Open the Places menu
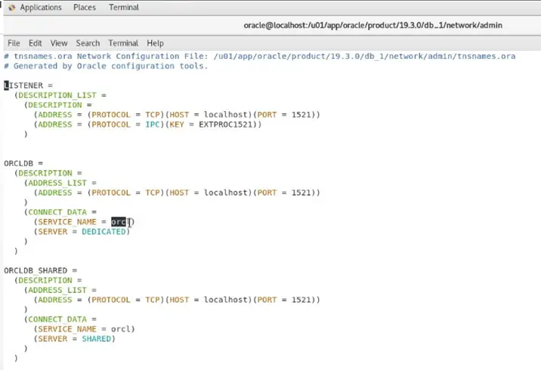Viewport: 541px width, 370px height. [84, 8]
